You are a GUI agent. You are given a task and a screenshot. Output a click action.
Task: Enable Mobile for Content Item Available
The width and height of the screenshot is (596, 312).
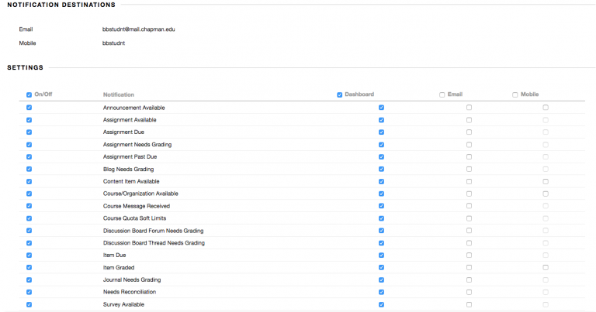pos(546,181)
